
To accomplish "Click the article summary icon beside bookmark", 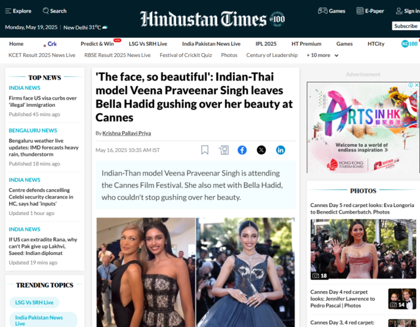I will (x=224, y=150).
